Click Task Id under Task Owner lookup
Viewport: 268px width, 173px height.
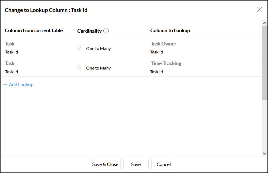coord(157,52)
